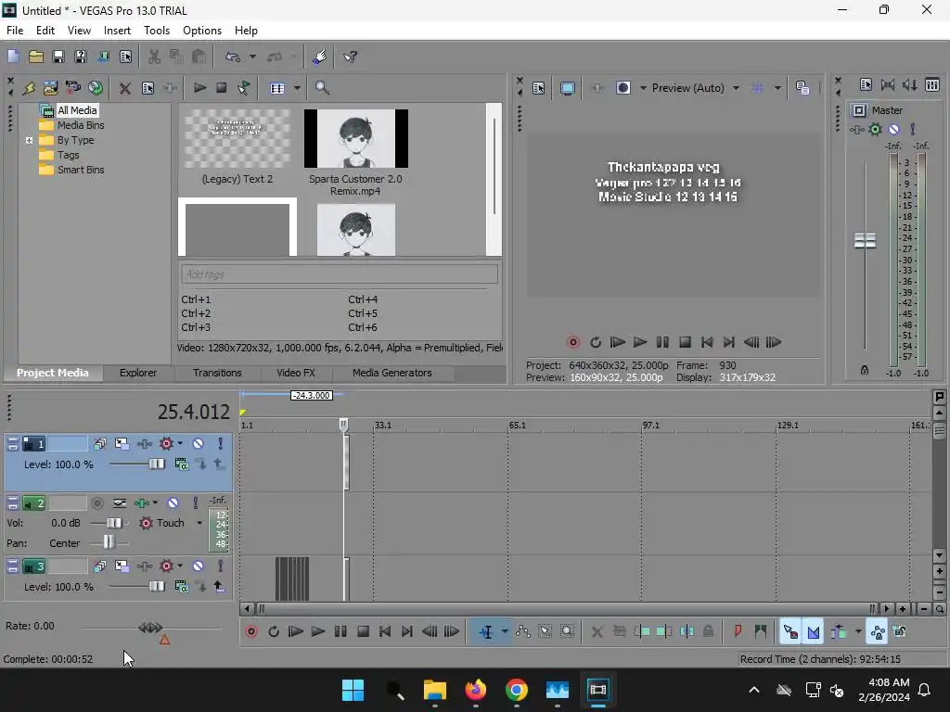The width and height of the screenshot is (950, 712).
Task: Open the Overlays dropdown arrow in preview
Action: [x=777, y=88]
